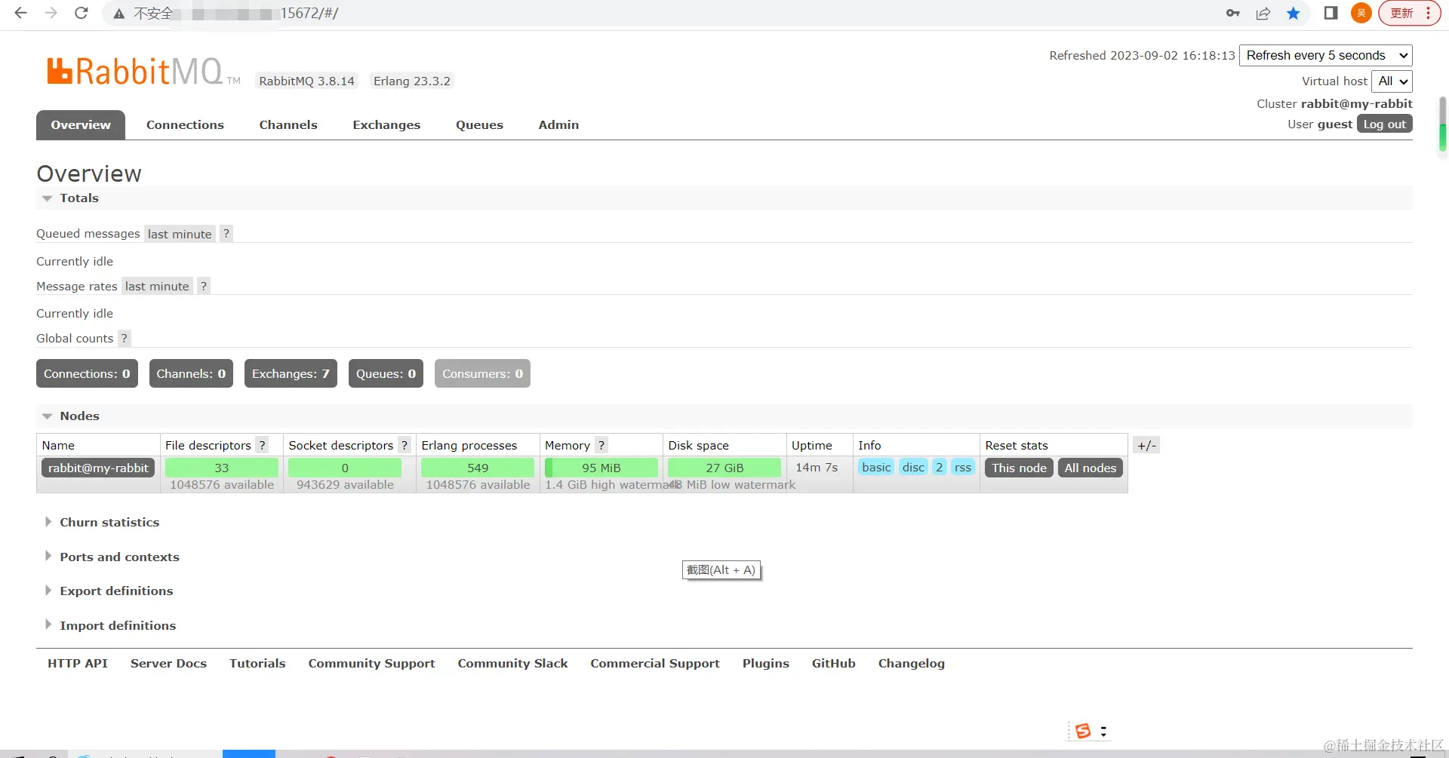Screen dimensions: 1449x758
Task: Select the Overview tab
Action: [81, 125]
